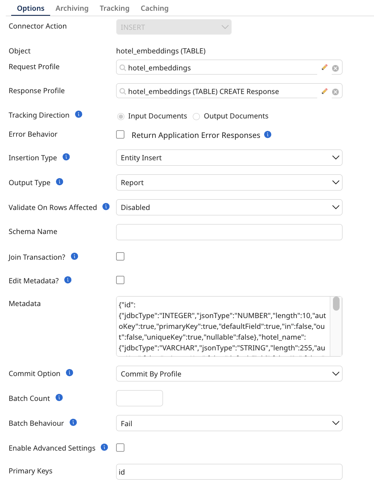Image resolution: width=374 pixels, height=497 pixels.
Task: Check the Edit Metadata checkbox
Action: [120, 280]
